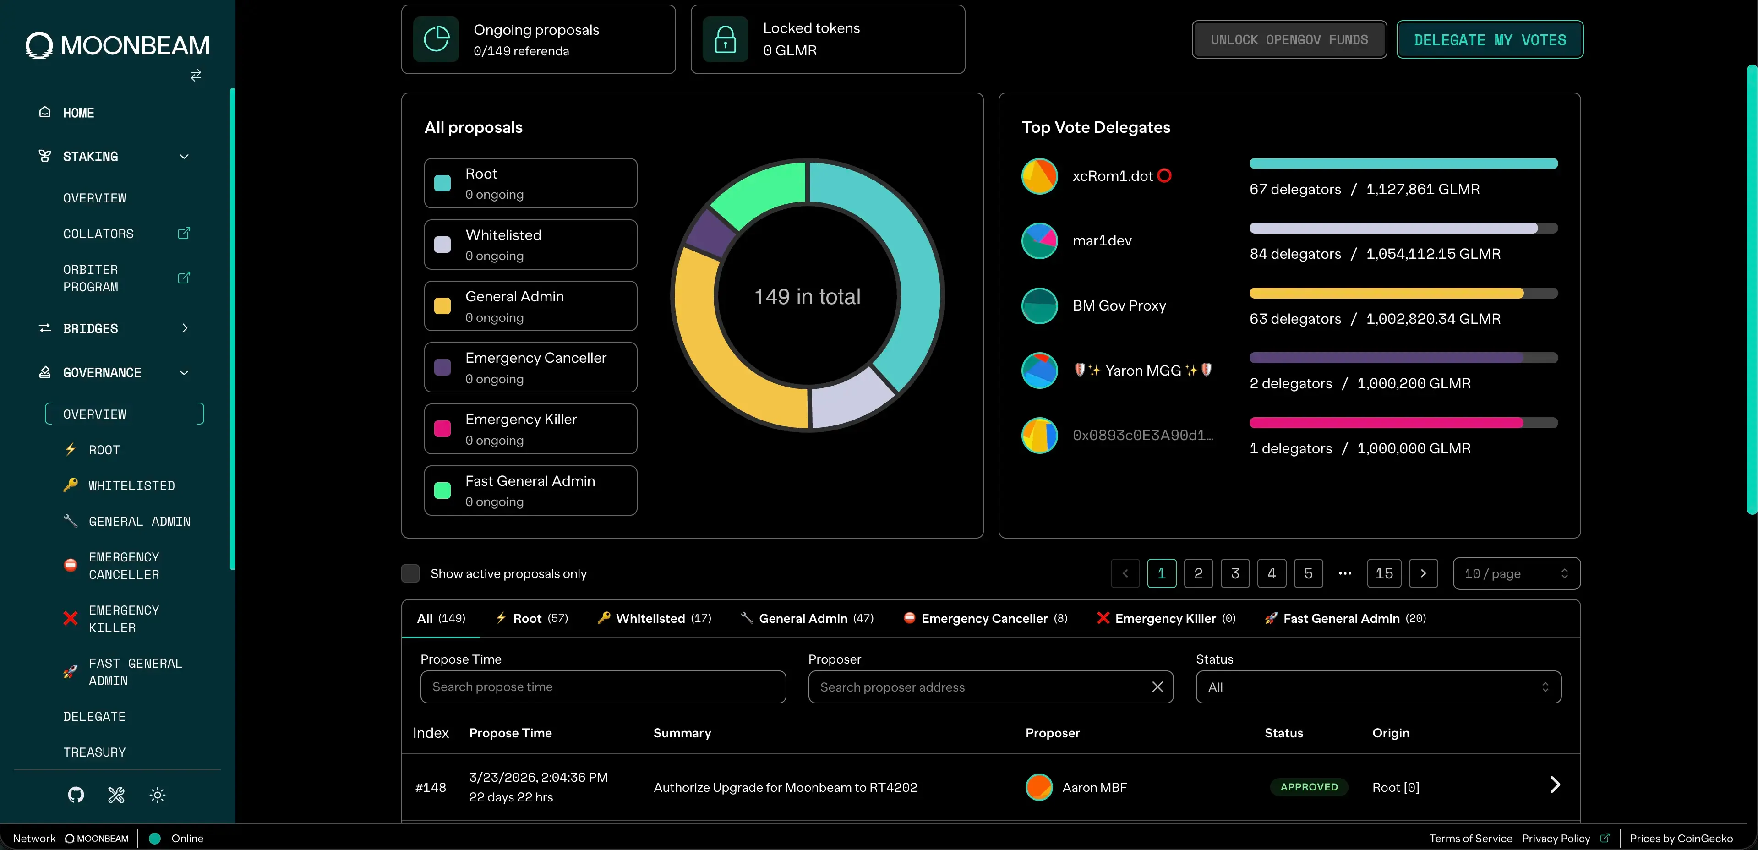Click Unlock OpenGov Funds button
The height and width of the screenshot is (850, 1758).
pos(1289,39)
